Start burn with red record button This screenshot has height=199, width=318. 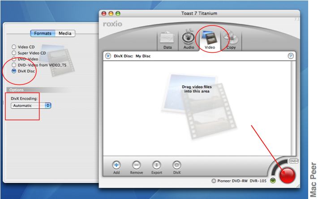coord(287,175)
